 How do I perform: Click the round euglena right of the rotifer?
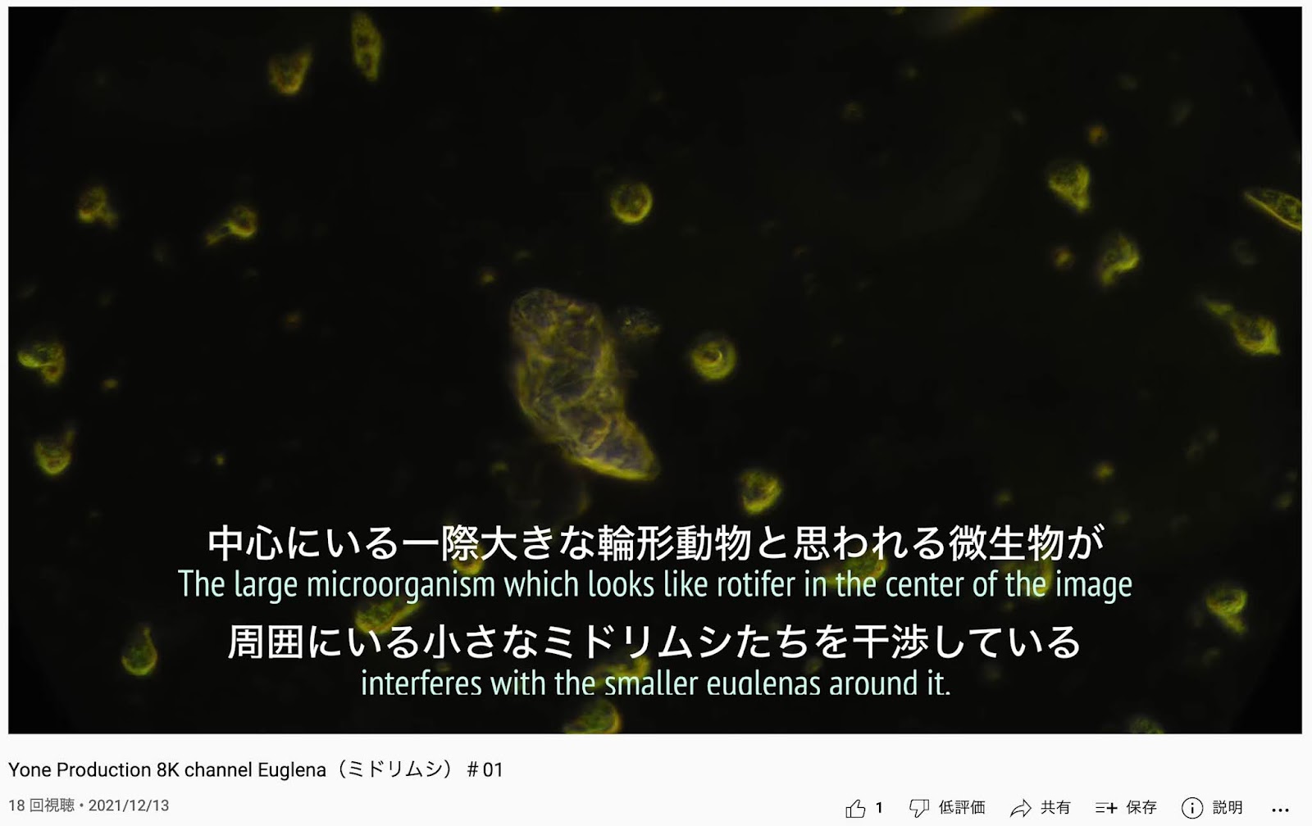click(x=712, y=356)
